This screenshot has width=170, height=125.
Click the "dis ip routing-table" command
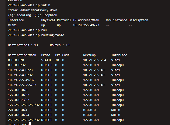click(x=46, y=35)
